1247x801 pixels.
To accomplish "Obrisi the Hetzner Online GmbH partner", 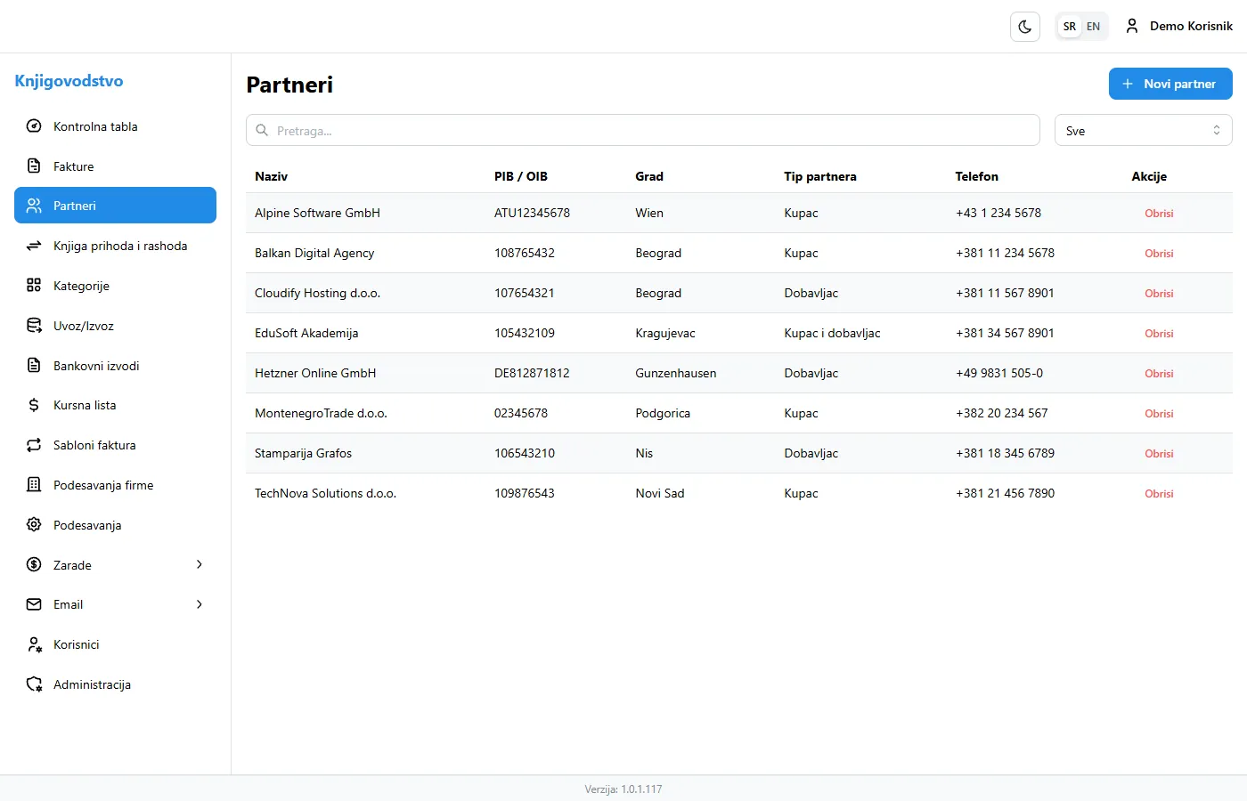I will (x=1159, y=374).
